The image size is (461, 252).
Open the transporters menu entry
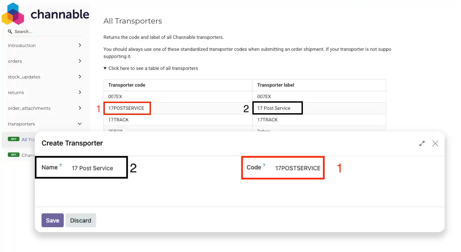pyautogui.click(x=21, y=124)
